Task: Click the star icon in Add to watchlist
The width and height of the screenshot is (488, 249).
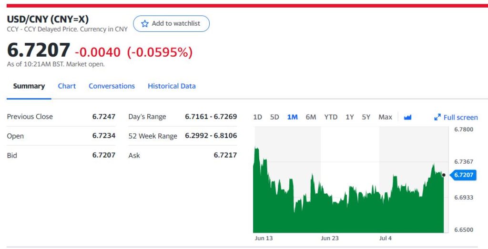Action: 145,24
